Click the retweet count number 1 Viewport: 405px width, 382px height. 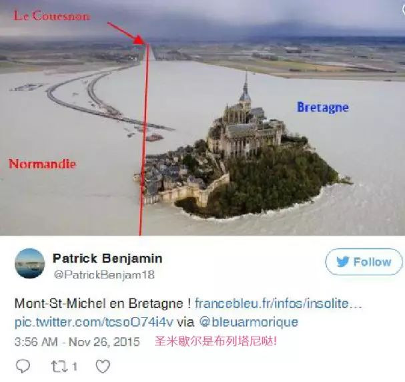click(74, 366)
